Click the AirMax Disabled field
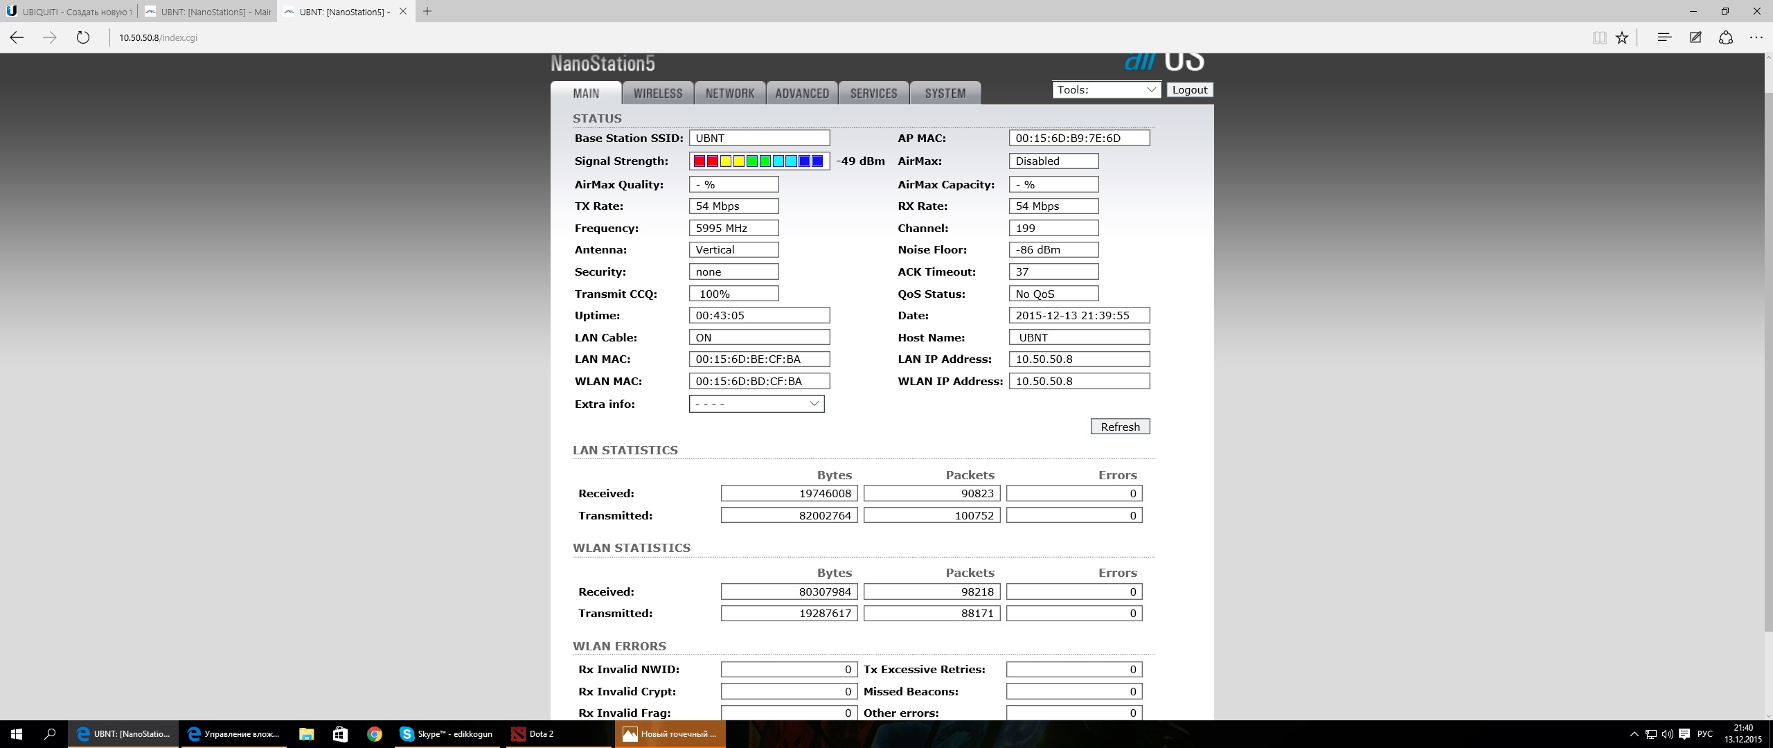The image size is (1773, 748). (x=1053, y=161)
